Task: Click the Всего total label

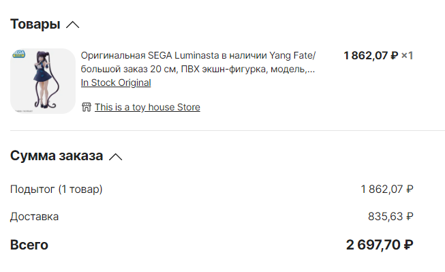Action: (x=29, y=245)
